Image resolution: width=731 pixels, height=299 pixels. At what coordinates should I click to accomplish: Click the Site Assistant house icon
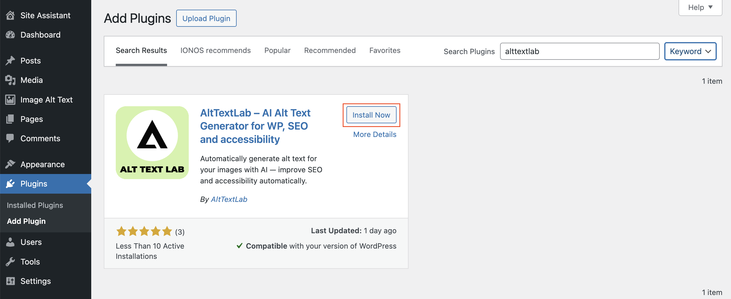[10, 15]
